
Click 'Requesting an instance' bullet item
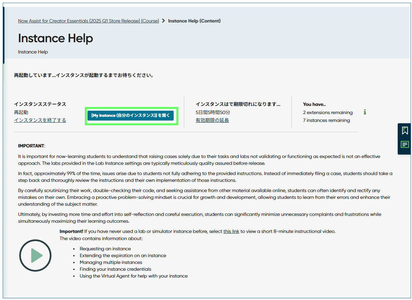[105, 249]
